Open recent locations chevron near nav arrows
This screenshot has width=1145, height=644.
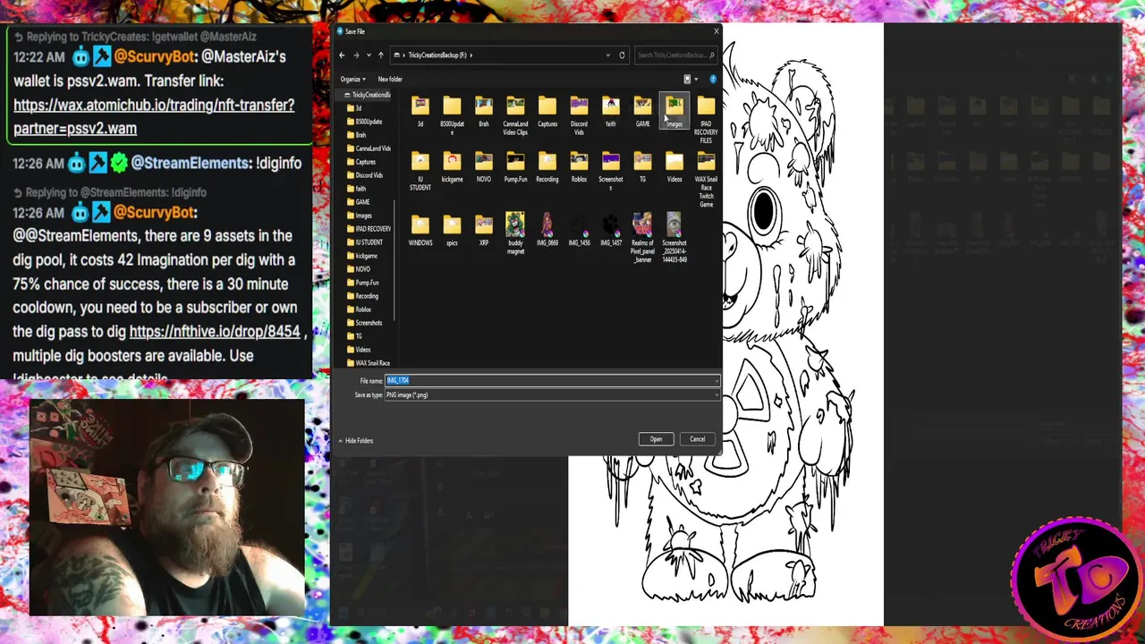(369, 55)
